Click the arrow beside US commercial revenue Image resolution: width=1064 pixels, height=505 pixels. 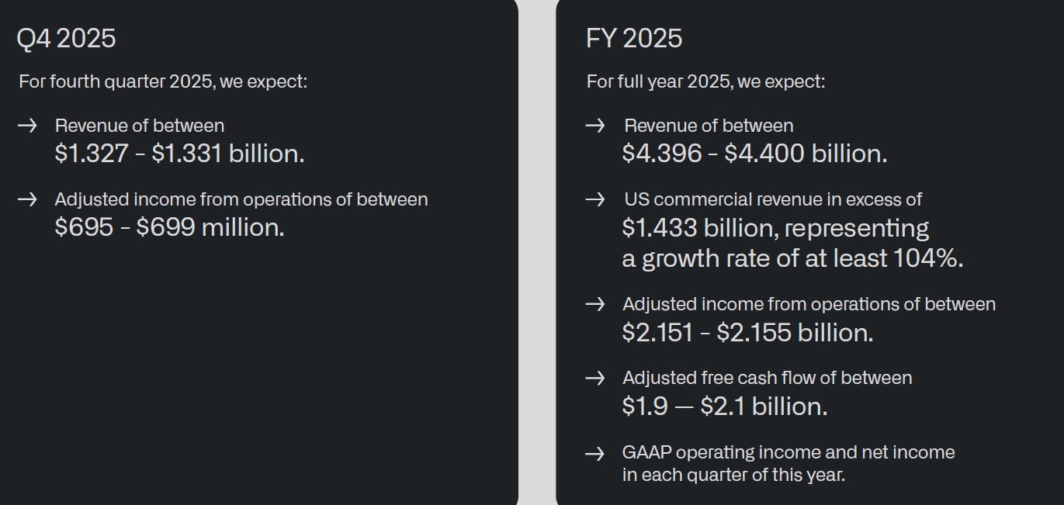[x=595, y=199]
